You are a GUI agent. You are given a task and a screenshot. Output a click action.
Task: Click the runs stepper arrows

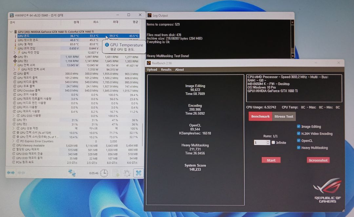coord(268,142)
